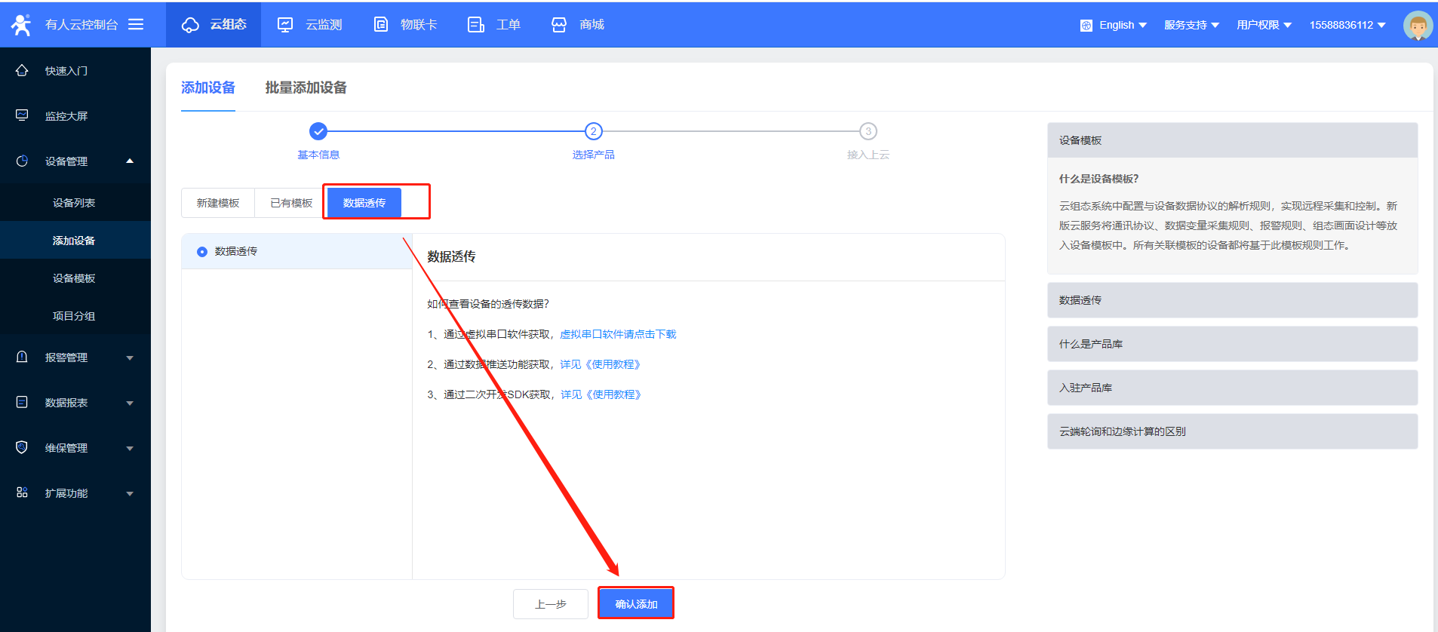
Task: Click the 快速入门 home icon in sidebar
Action: (22, 70)
